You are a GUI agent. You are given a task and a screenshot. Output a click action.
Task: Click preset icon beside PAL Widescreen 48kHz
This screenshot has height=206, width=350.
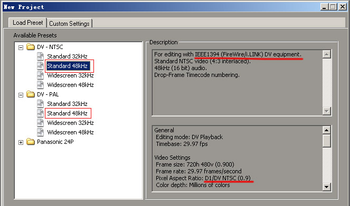coord(41,132)
